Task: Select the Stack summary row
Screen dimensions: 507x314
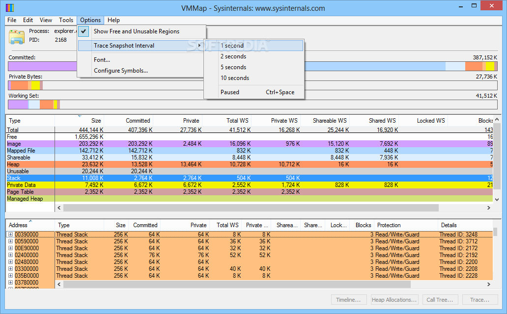Action: [249, 178]
